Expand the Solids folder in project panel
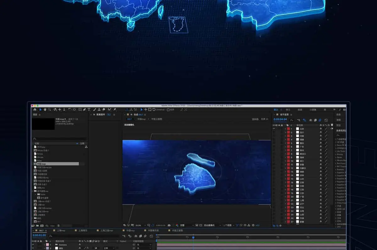377x250 pixels. click(x=36, y=194)
